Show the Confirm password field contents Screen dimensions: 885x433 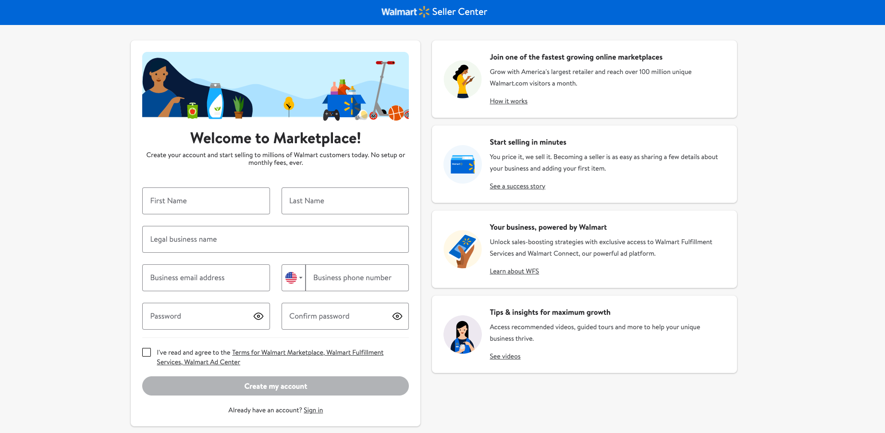click(x=397, y=316)
